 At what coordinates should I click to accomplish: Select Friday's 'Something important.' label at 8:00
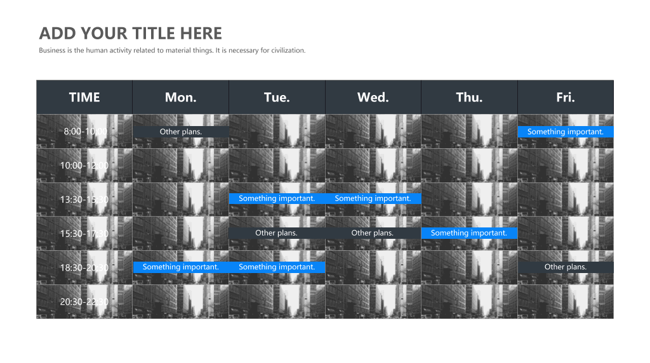[566, 132]
